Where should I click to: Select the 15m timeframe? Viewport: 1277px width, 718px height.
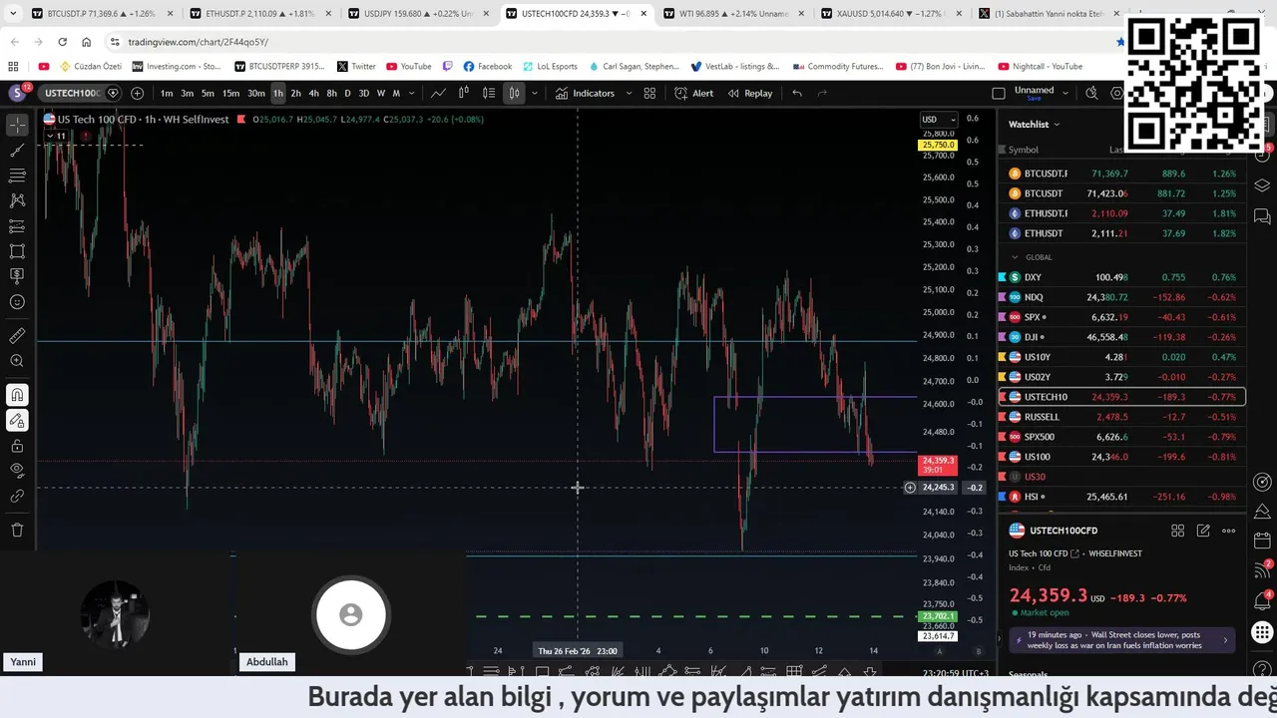pyautogui.click(x=230, y=93)
